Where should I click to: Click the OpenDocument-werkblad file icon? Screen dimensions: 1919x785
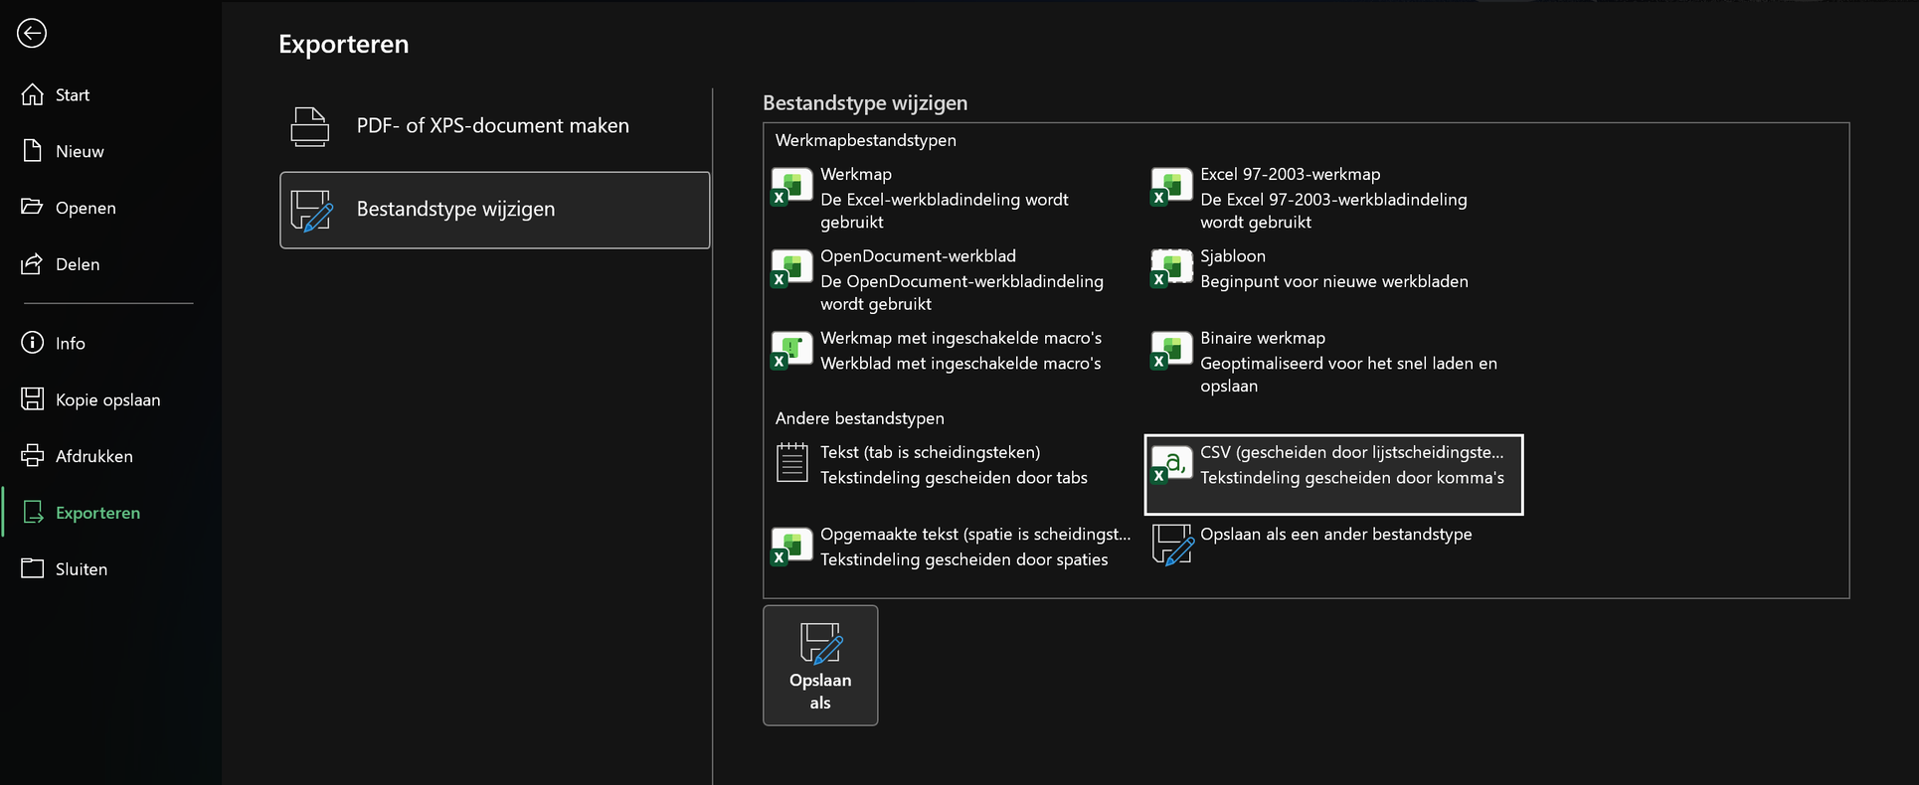(x=791, y=268)
